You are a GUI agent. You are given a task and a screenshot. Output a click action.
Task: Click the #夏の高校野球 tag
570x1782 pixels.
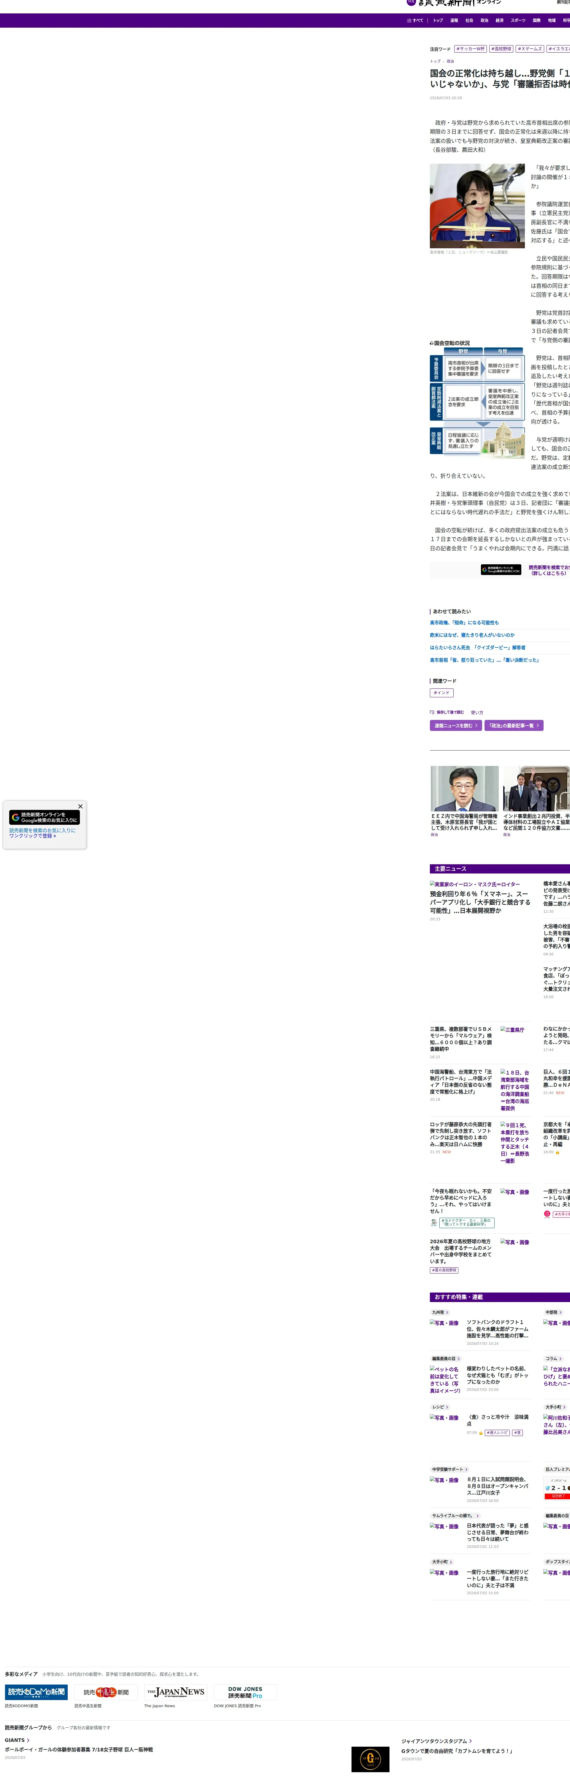(444, 1270)
